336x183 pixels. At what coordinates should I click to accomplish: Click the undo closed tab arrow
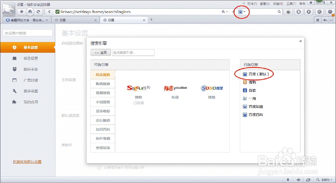click(325, 20)
